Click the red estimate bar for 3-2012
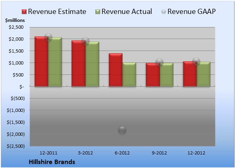 tap(78, 63)
